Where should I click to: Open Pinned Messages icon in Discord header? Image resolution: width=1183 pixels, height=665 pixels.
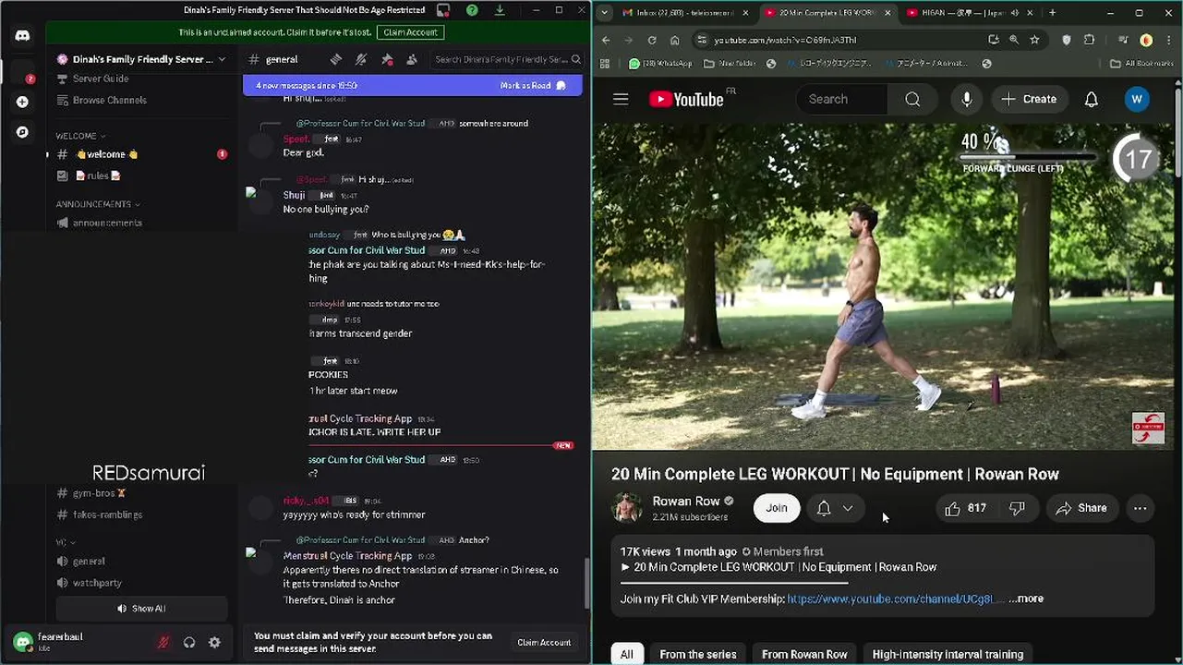pyautogui.click(x=387, y=59)
